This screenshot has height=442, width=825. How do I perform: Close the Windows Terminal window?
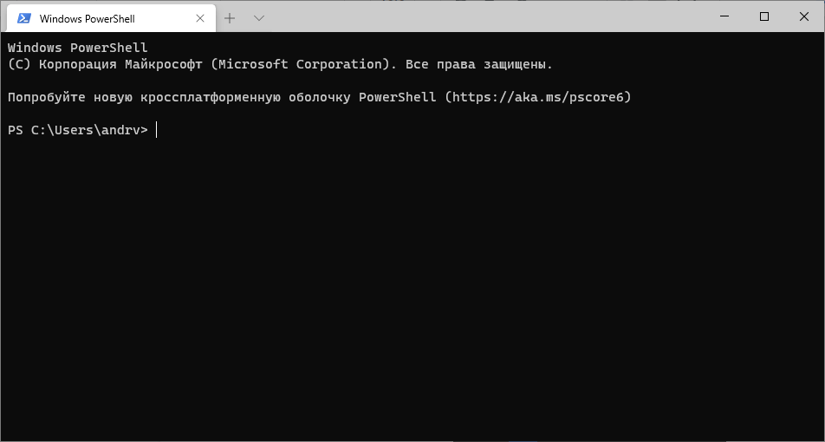click(803, 16)
